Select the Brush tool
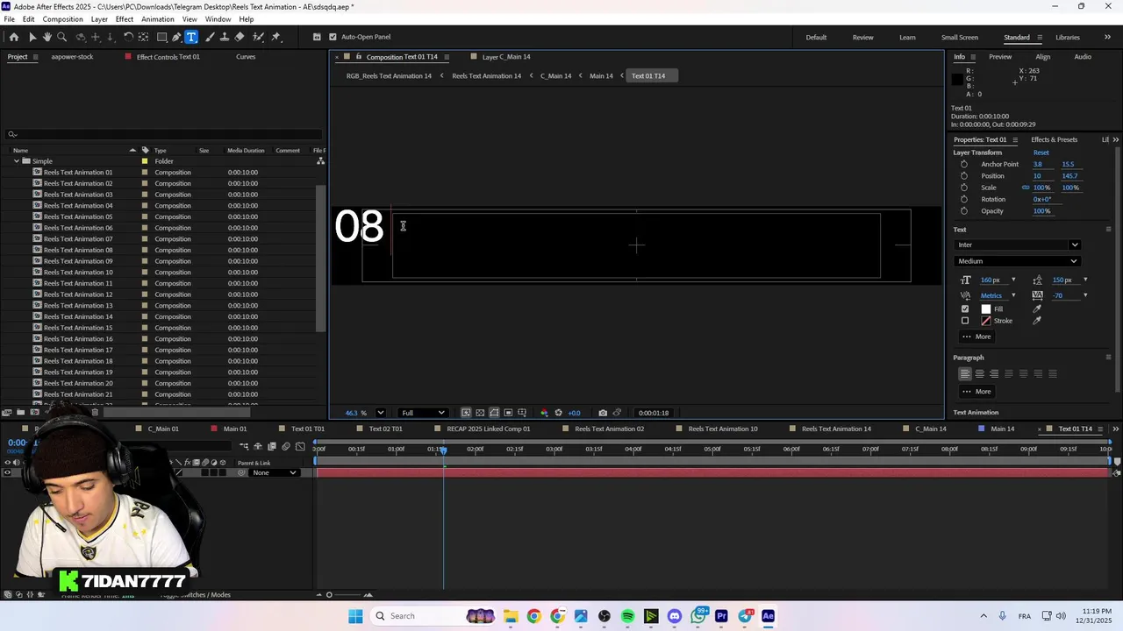 210,37
